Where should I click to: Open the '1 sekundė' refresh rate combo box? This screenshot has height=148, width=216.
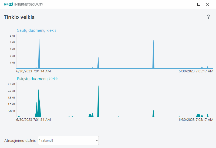click(x=68, y=140)
